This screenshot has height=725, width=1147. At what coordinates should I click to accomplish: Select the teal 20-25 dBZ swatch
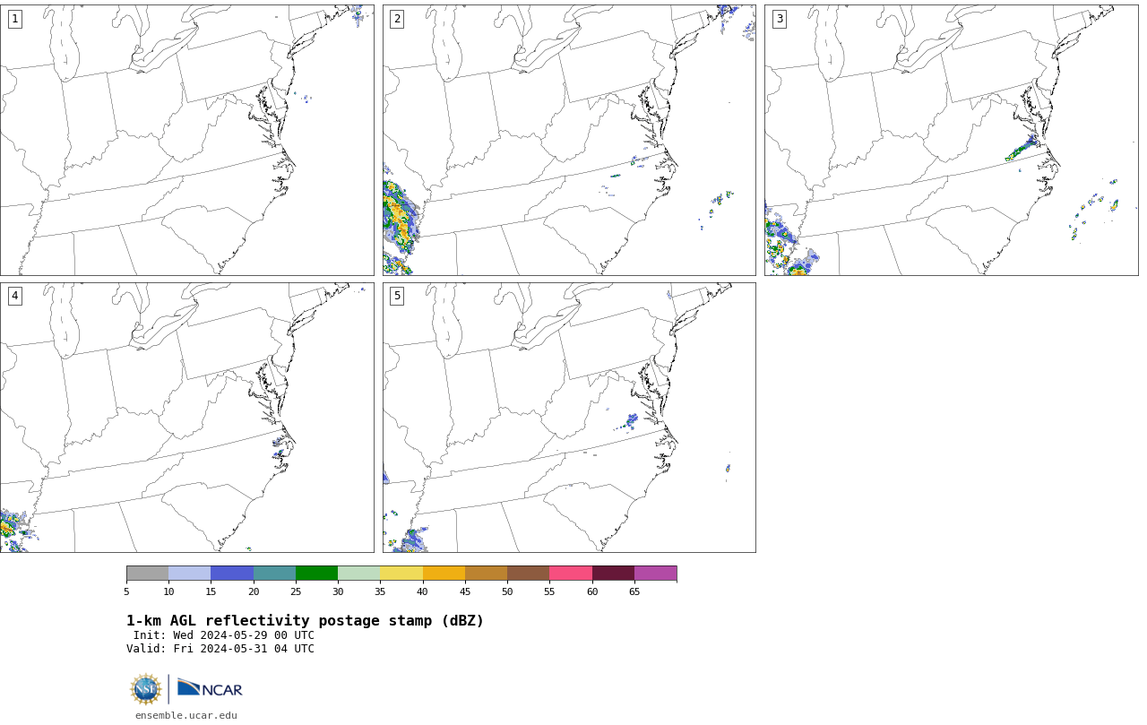tap(274, 574)
